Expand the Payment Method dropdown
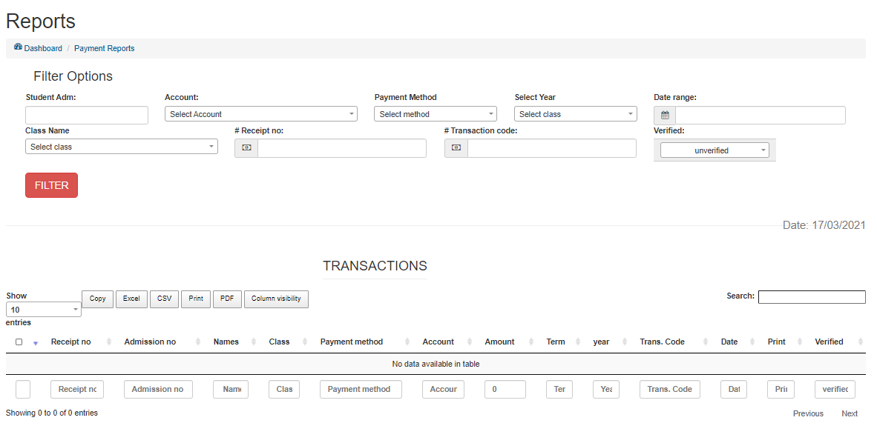The width and height of the screenshot is (877, 426). (435, 114)
